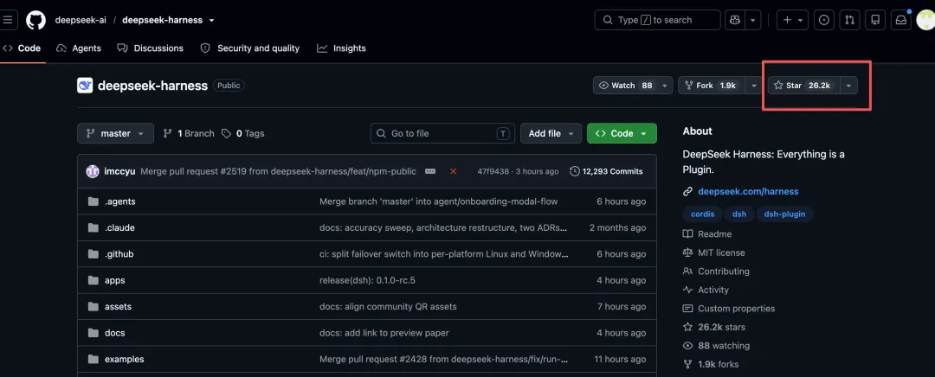View the 12,293 Commits history

click(x=606, y=171)
